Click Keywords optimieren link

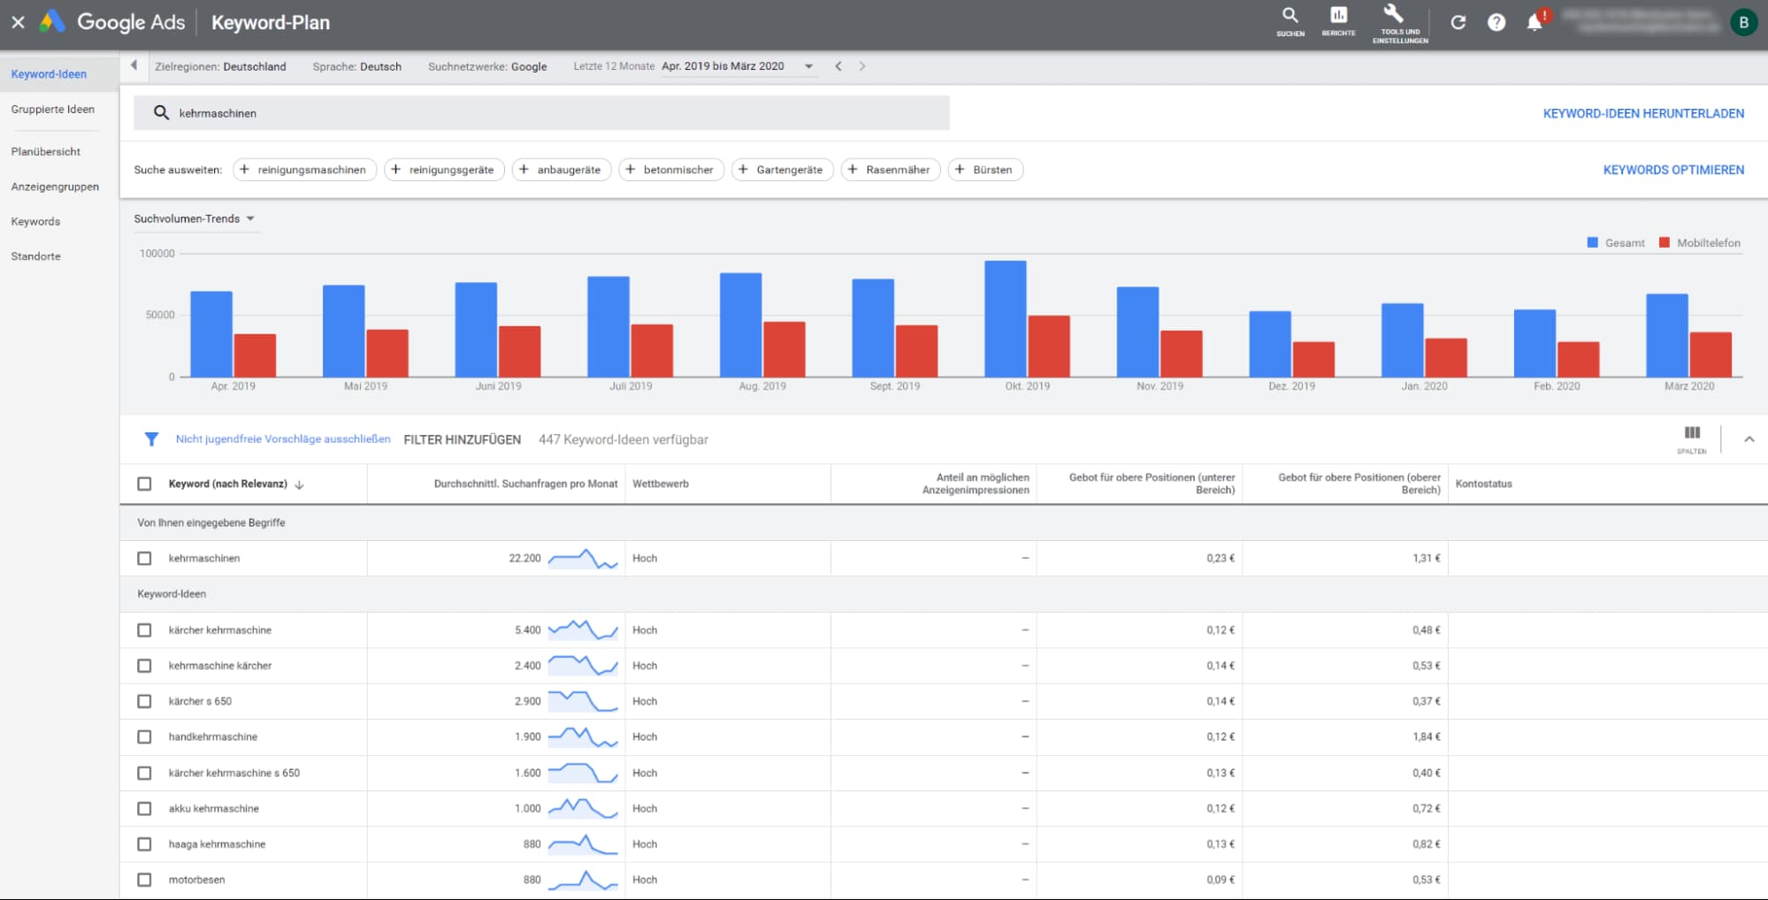[1673, 170]
